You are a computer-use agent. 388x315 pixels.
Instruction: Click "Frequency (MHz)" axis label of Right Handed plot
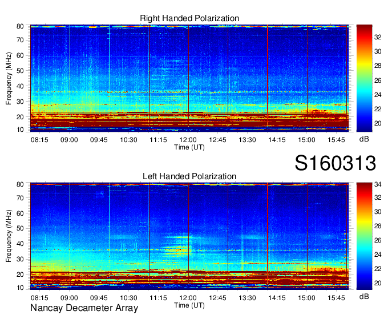pos(9,78)
